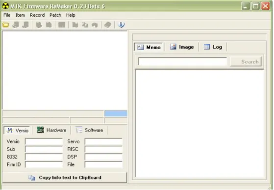Click the greyed overlapping pages copy icon

point(85,25)
